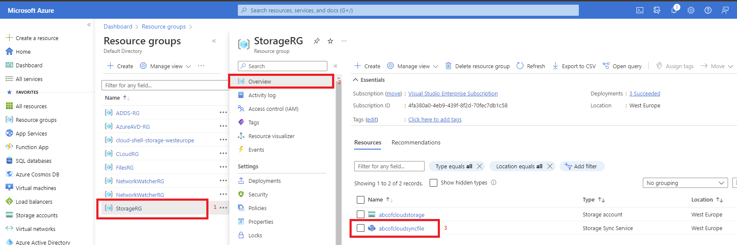737x245 pixels.
Task: Switch to the Recommendations tab
Action: [x=416, y=142]
